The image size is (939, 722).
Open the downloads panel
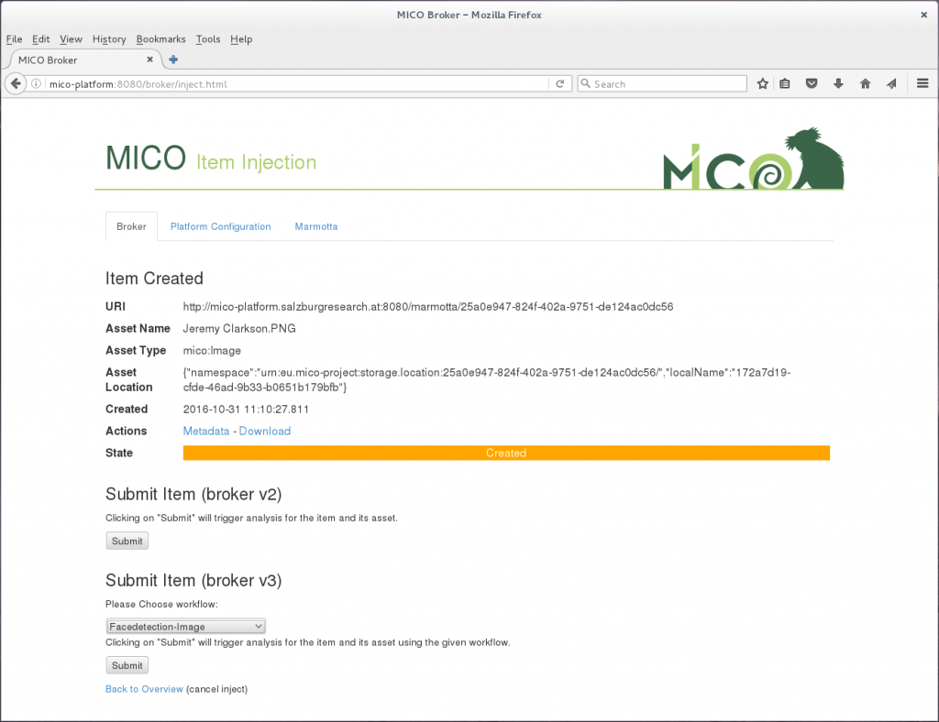tap(838, 83)
